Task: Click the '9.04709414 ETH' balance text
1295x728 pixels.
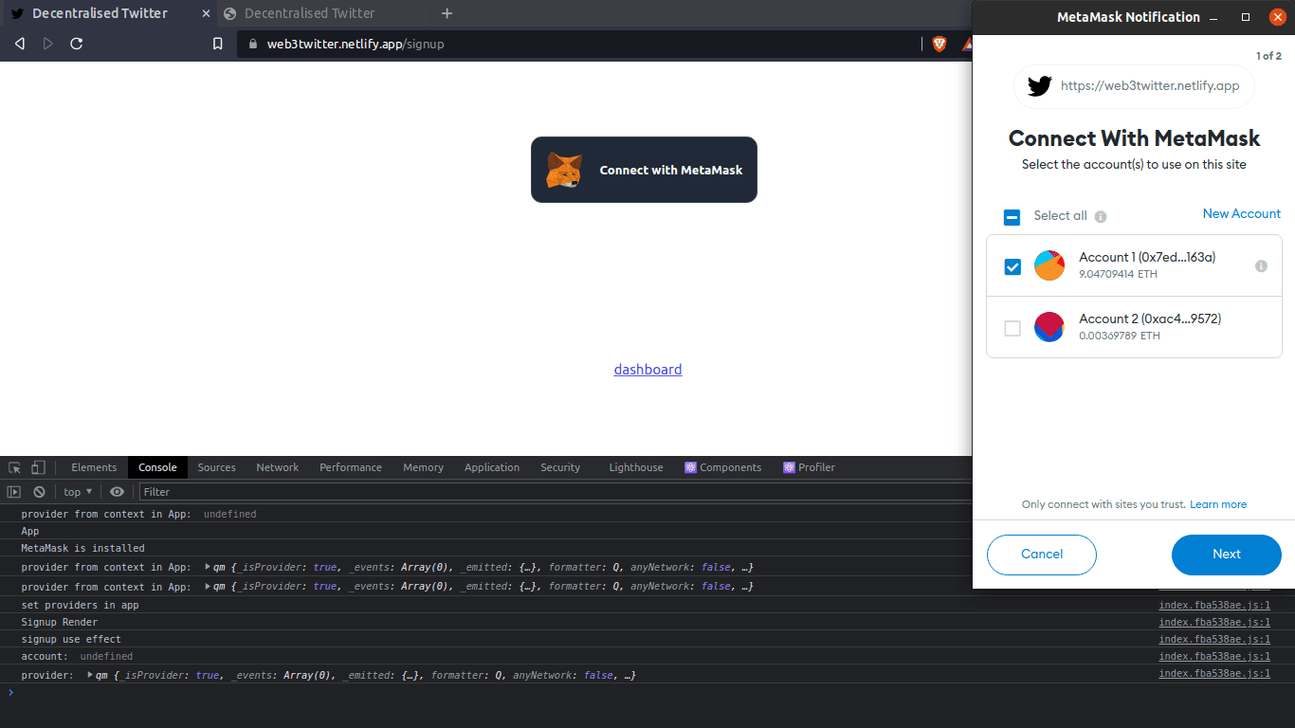Action: pyautogui.click(x=1118, y=274)
